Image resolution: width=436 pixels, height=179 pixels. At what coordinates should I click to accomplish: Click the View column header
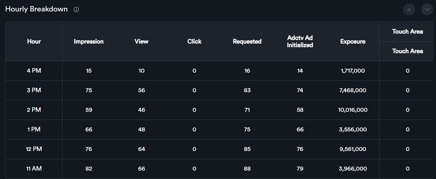pyautogui.click(x=141, y=42)
